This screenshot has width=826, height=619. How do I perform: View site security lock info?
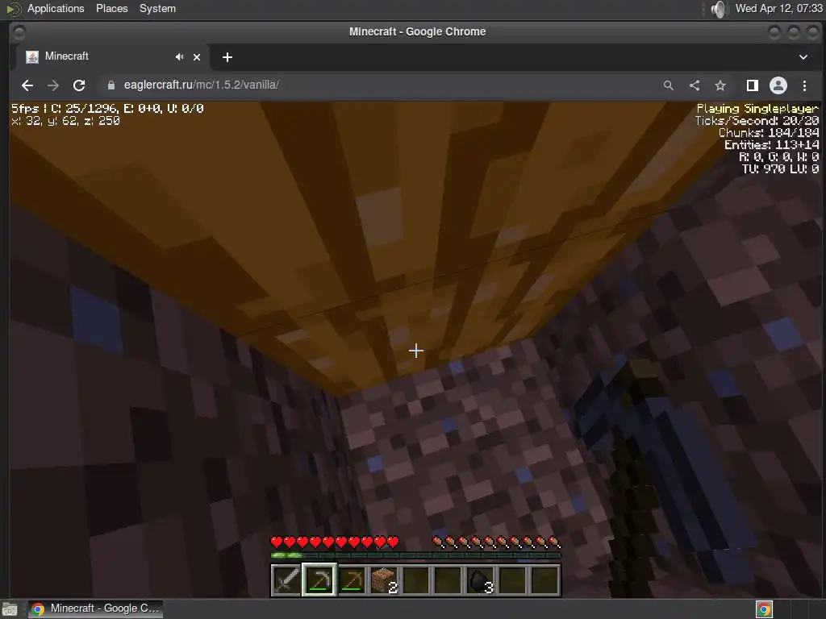coord(111,85)
